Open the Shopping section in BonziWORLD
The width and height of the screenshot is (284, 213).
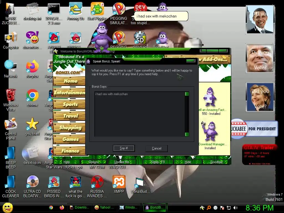coord(69,128)
